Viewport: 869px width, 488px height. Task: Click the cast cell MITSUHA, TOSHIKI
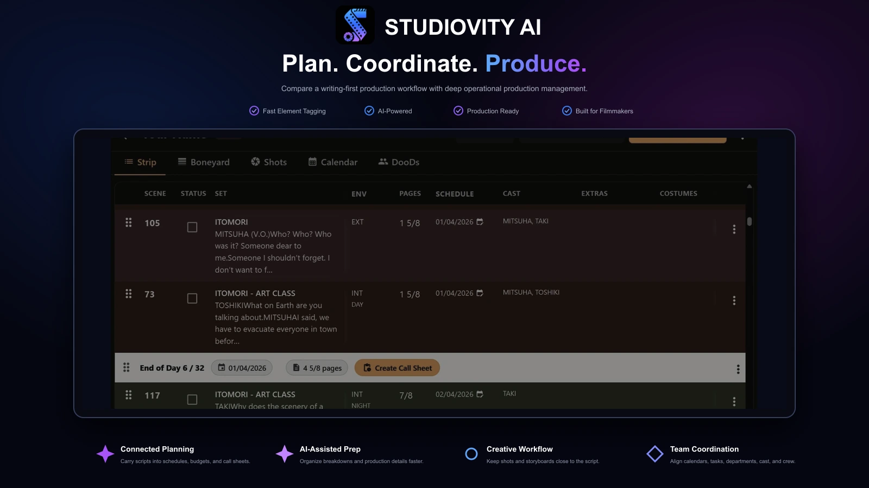point(531,292)
